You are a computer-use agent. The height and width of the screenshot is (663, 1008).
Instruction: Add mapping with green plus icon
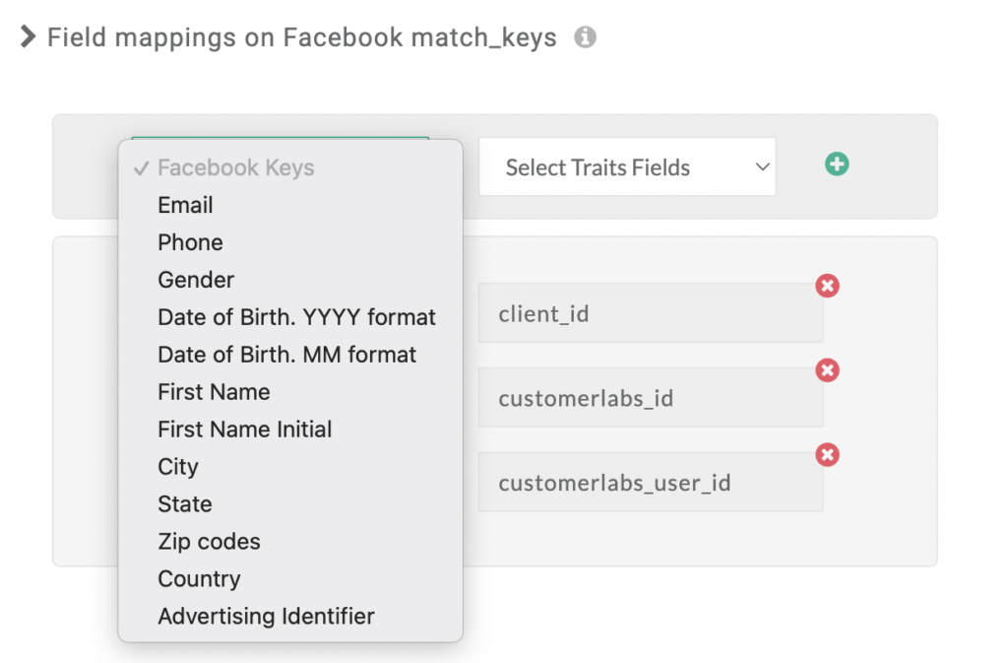[x=837, y=164]
